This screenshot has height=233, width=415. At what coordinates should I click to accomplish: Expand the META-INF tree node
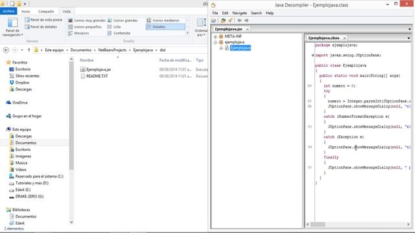[x=215, y=36]
